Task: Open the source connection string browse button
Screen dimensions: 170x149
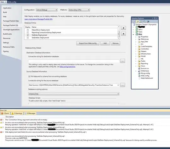Action: click(x=122, y=85)
